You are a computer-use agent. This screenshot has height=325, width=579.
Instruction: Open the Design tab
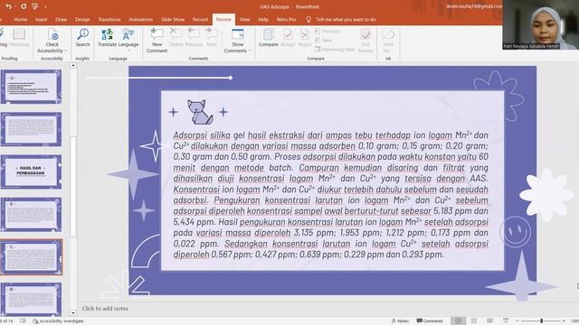point(82,20)
